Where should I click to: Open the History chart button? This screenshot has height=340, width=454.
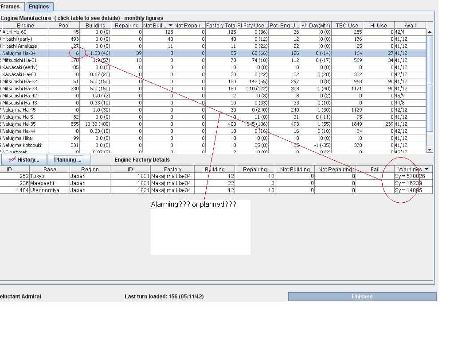point(24,159)
